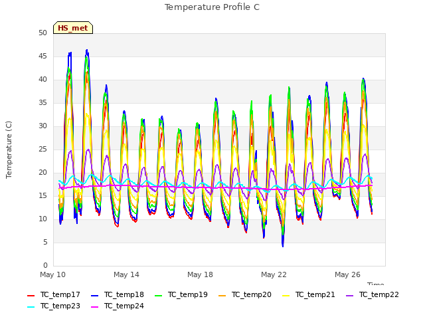The height and width of the screenshot is (319, 425).
Task: Click the chart title Temperature Profile C
Action: 212,7
